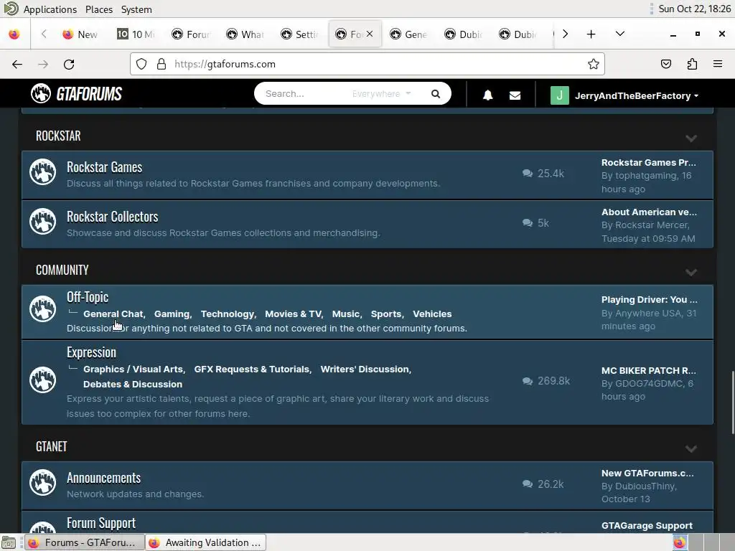This screenshot has height=551, width=735.
Task: Click the tracking protection shield icon
Action: pyautogui.click(x=141, y=64)
